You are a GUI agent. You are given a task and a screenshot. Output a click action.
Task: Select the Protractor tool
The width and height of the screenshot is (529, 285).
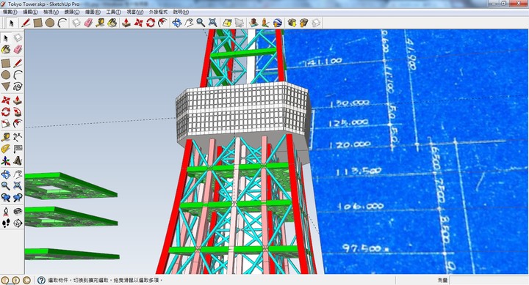6,149
